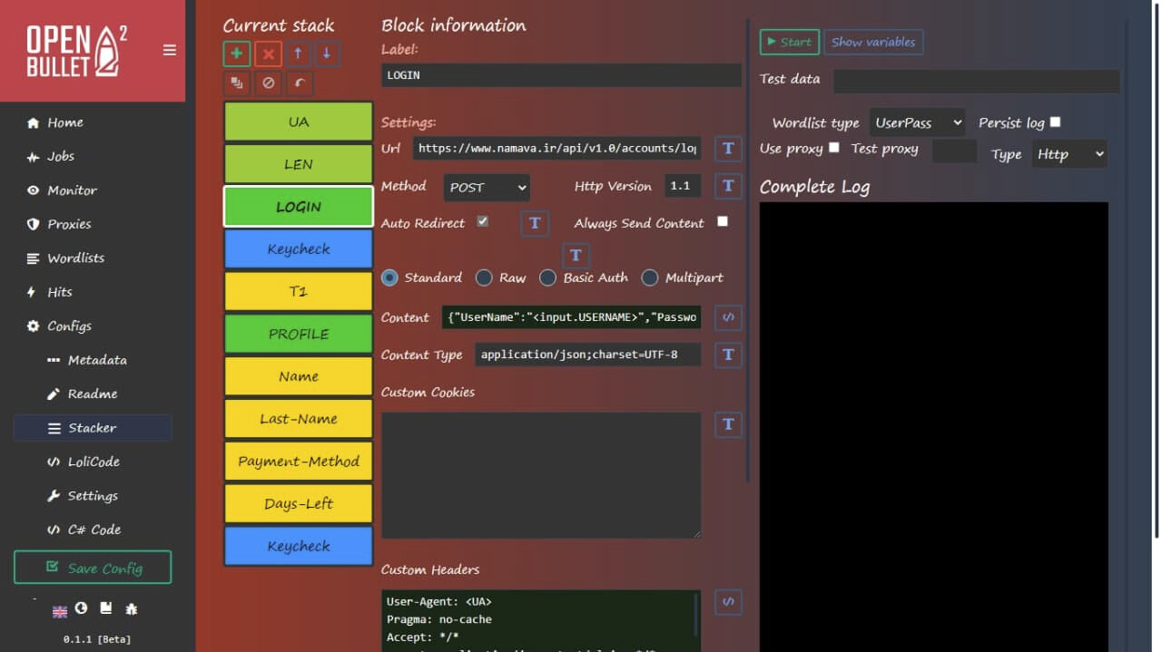Tick the Persist log checkbox
The height and width of the screenshot is (652, 1162).
click(1055, 122)
